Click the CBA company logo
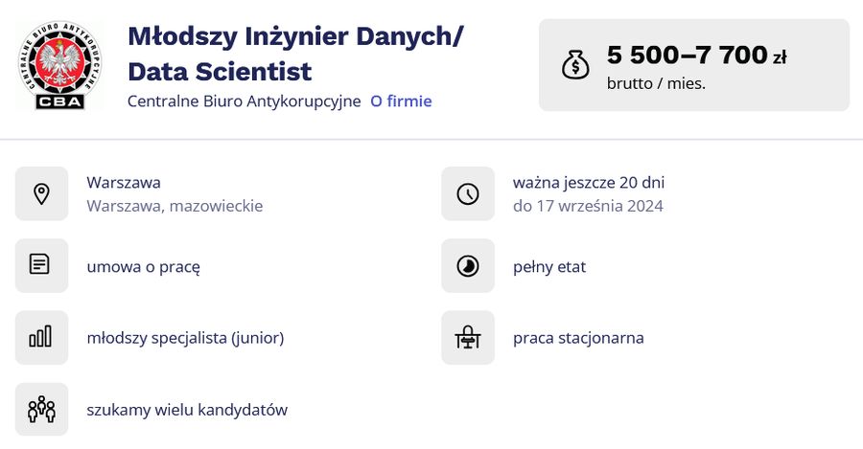The width and height of the screenshot is (863, 449). click(x=59, y=65)
